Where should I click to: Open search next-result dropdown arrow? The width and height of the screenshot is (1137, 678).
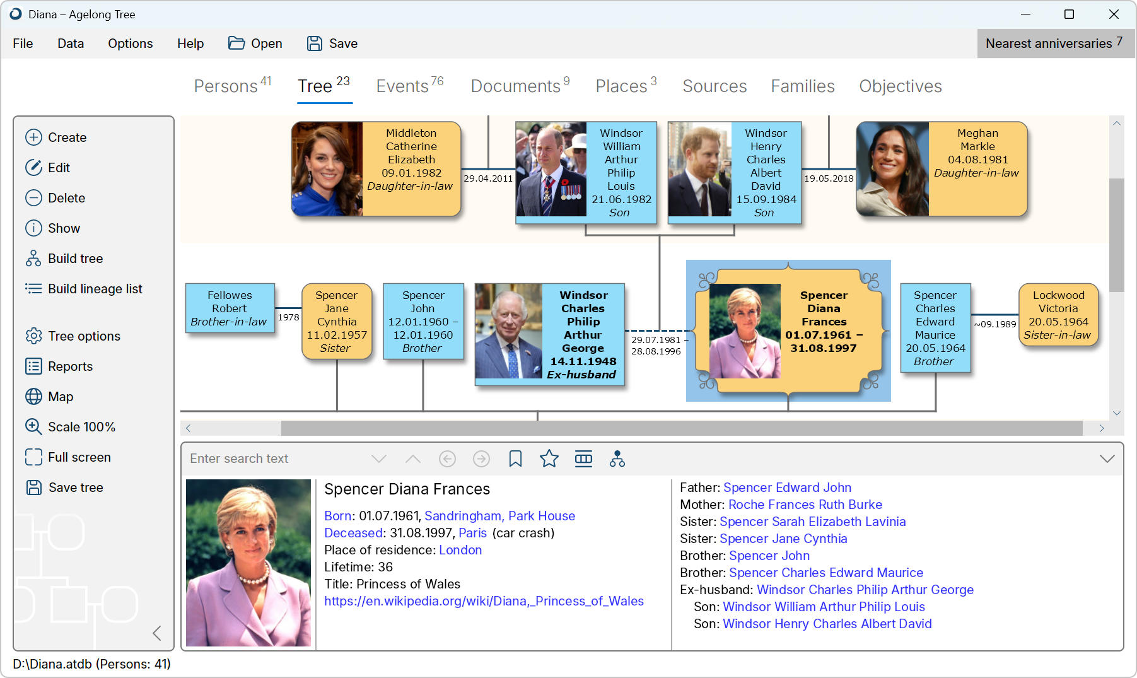click(x=378, y=459)
